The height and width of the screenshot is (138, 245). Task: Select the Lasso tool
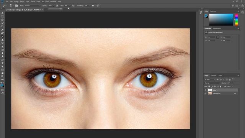[x=2, y=20]
